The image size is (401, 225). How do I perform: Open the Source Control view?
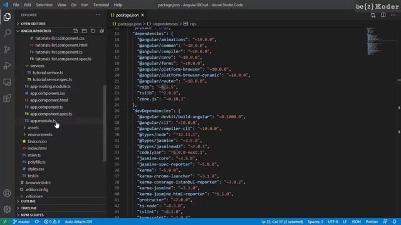pyautogui.click(x=7, y=49)
